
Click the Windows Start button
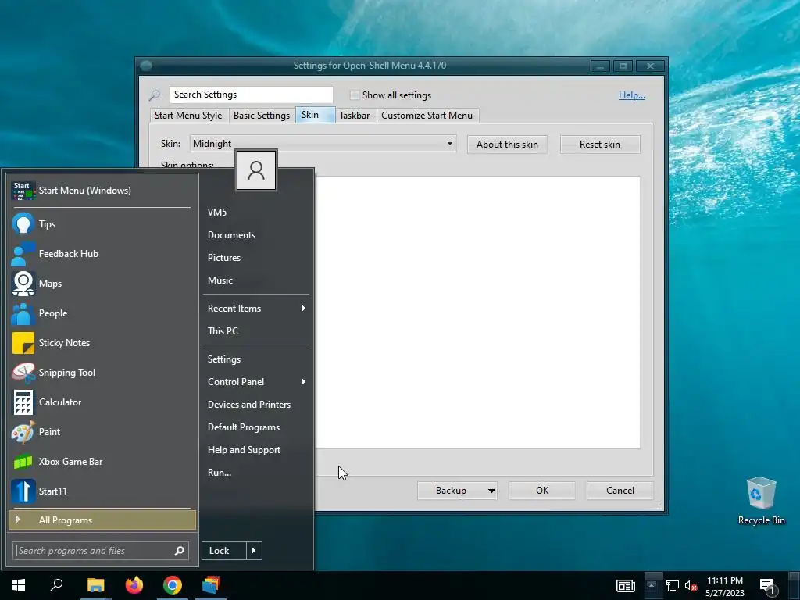(19, 585)
